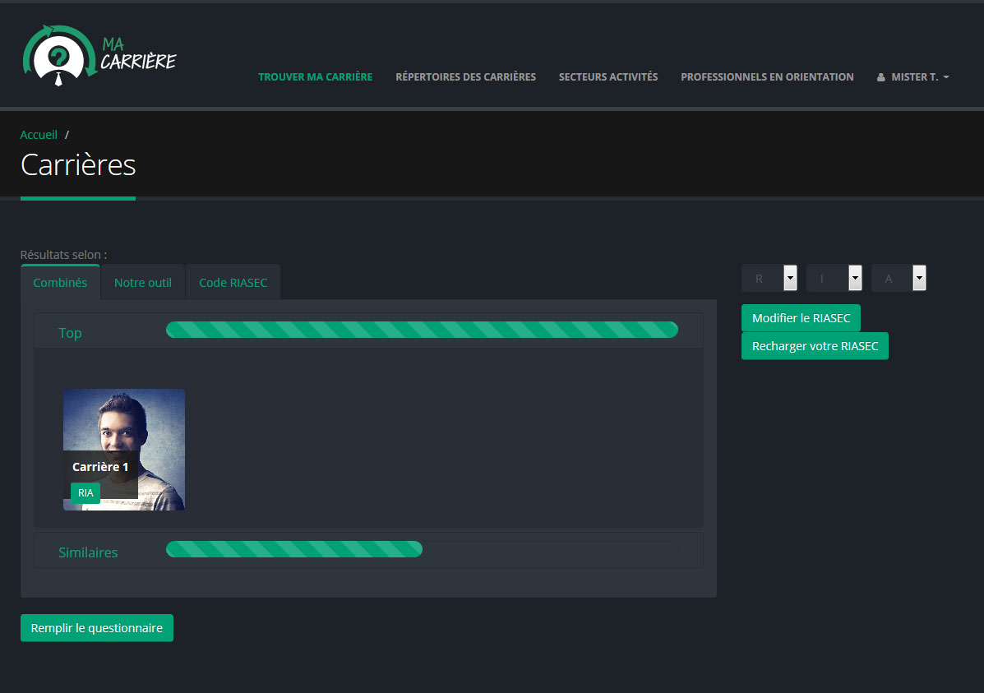Click the Top striped progress bar
This screenshot has height=693, width=984.
coord(422,330)
